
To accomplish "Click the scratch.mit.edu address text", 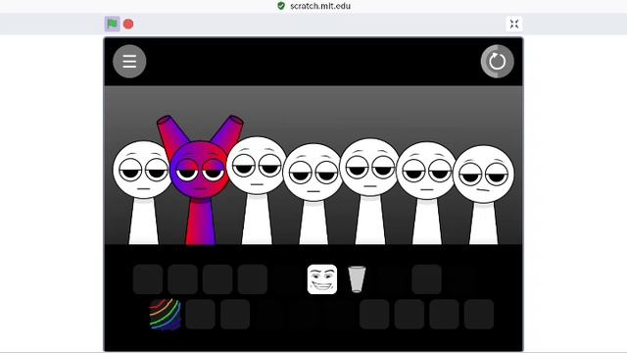I will tap(320, 6).
